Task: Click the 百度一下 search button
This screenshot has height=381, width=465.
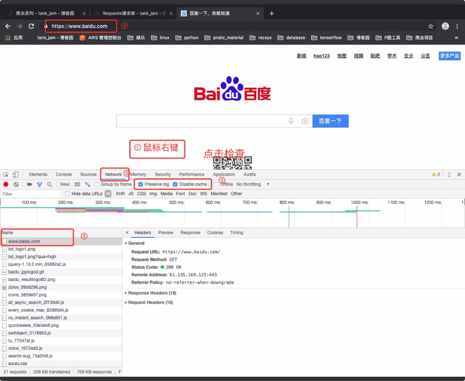Action: pyautogui.click(x=330, y=121)
